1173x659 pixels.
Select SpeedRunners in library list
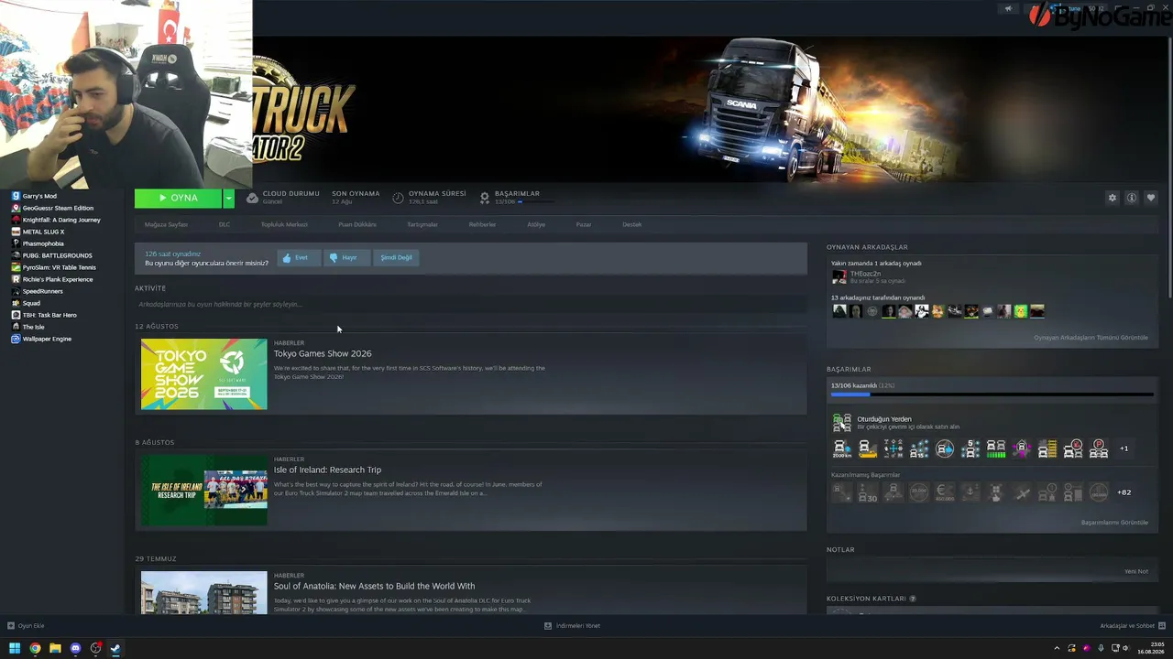point(42,291)
